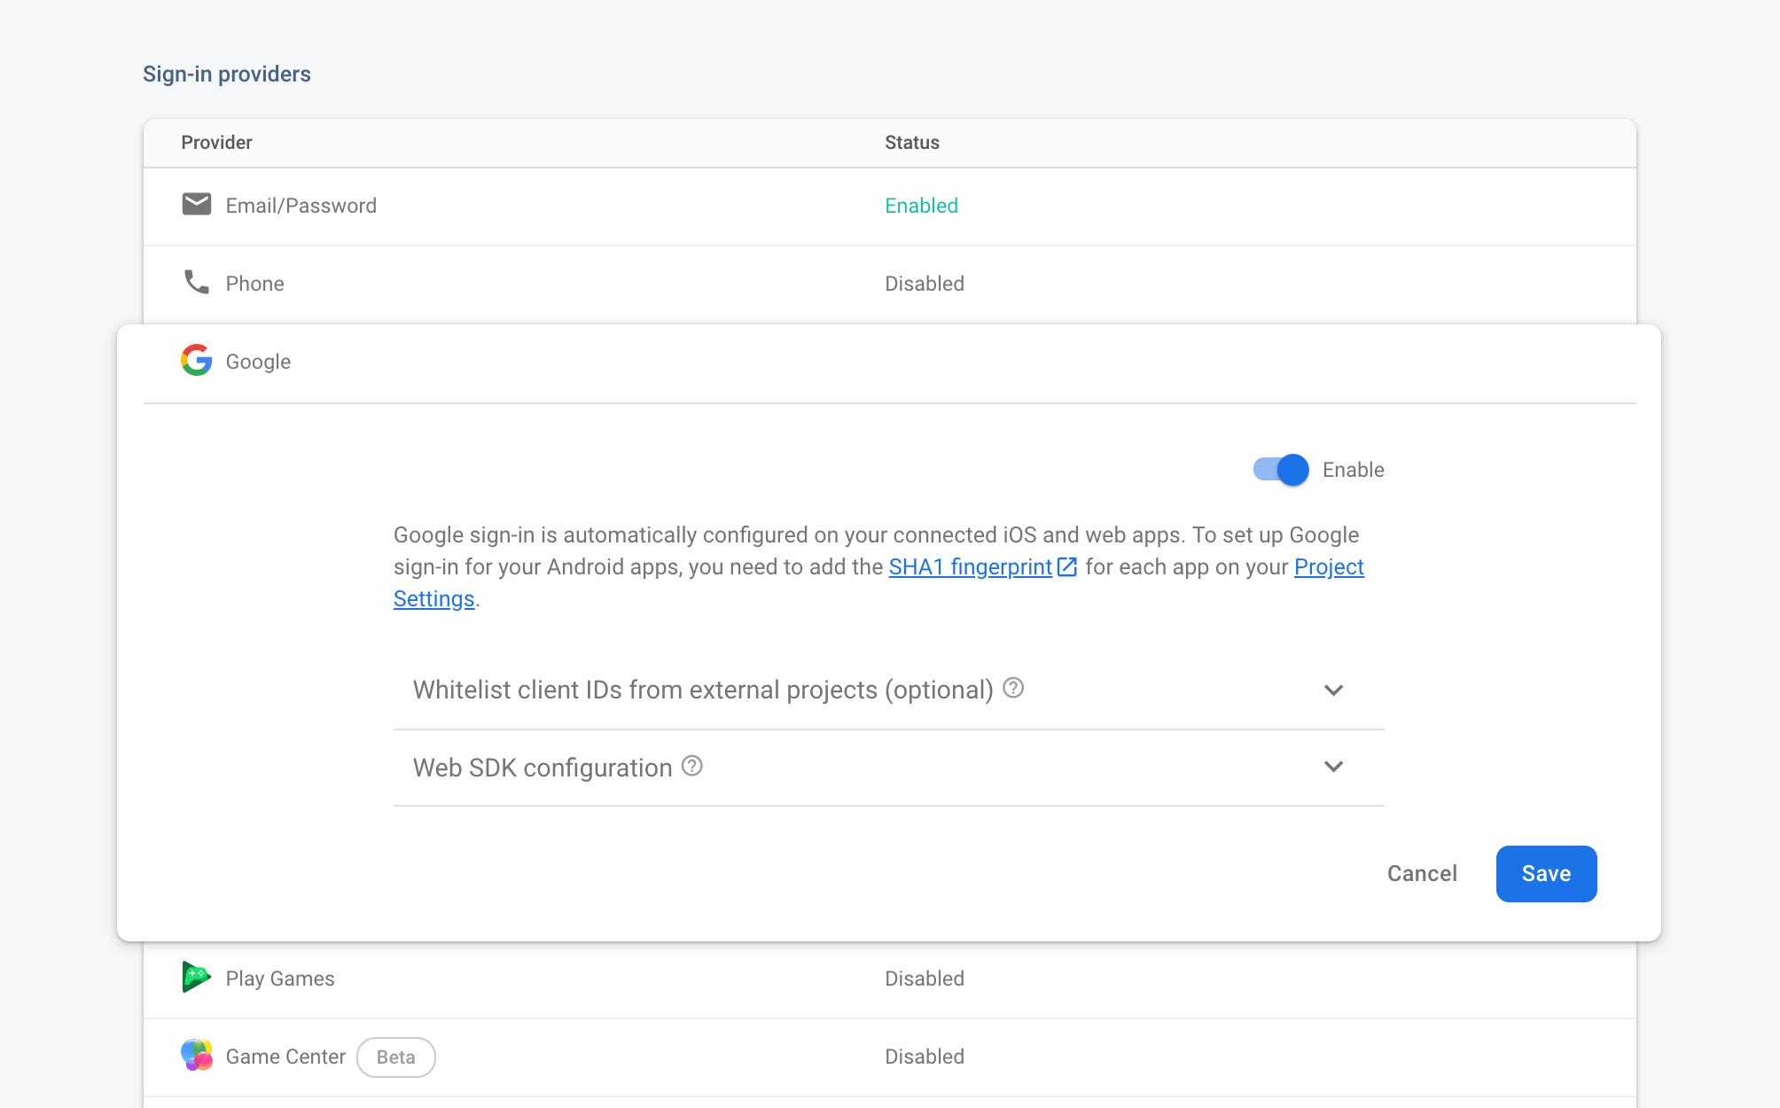Click help icon beside Whitelist client IDs

tap(1013, 688)
